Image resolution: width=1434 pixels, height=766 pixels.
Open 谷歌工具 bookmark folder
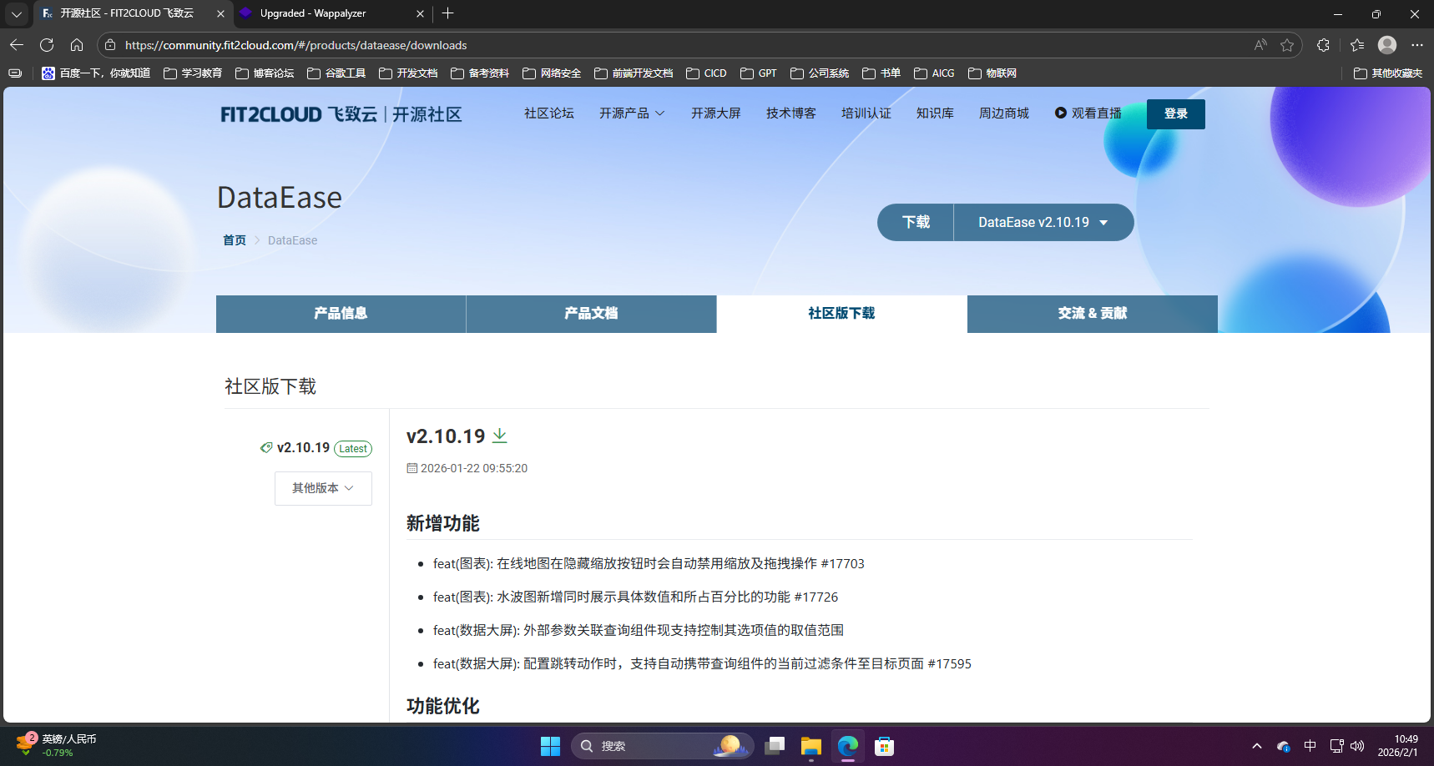click(336, 73)
